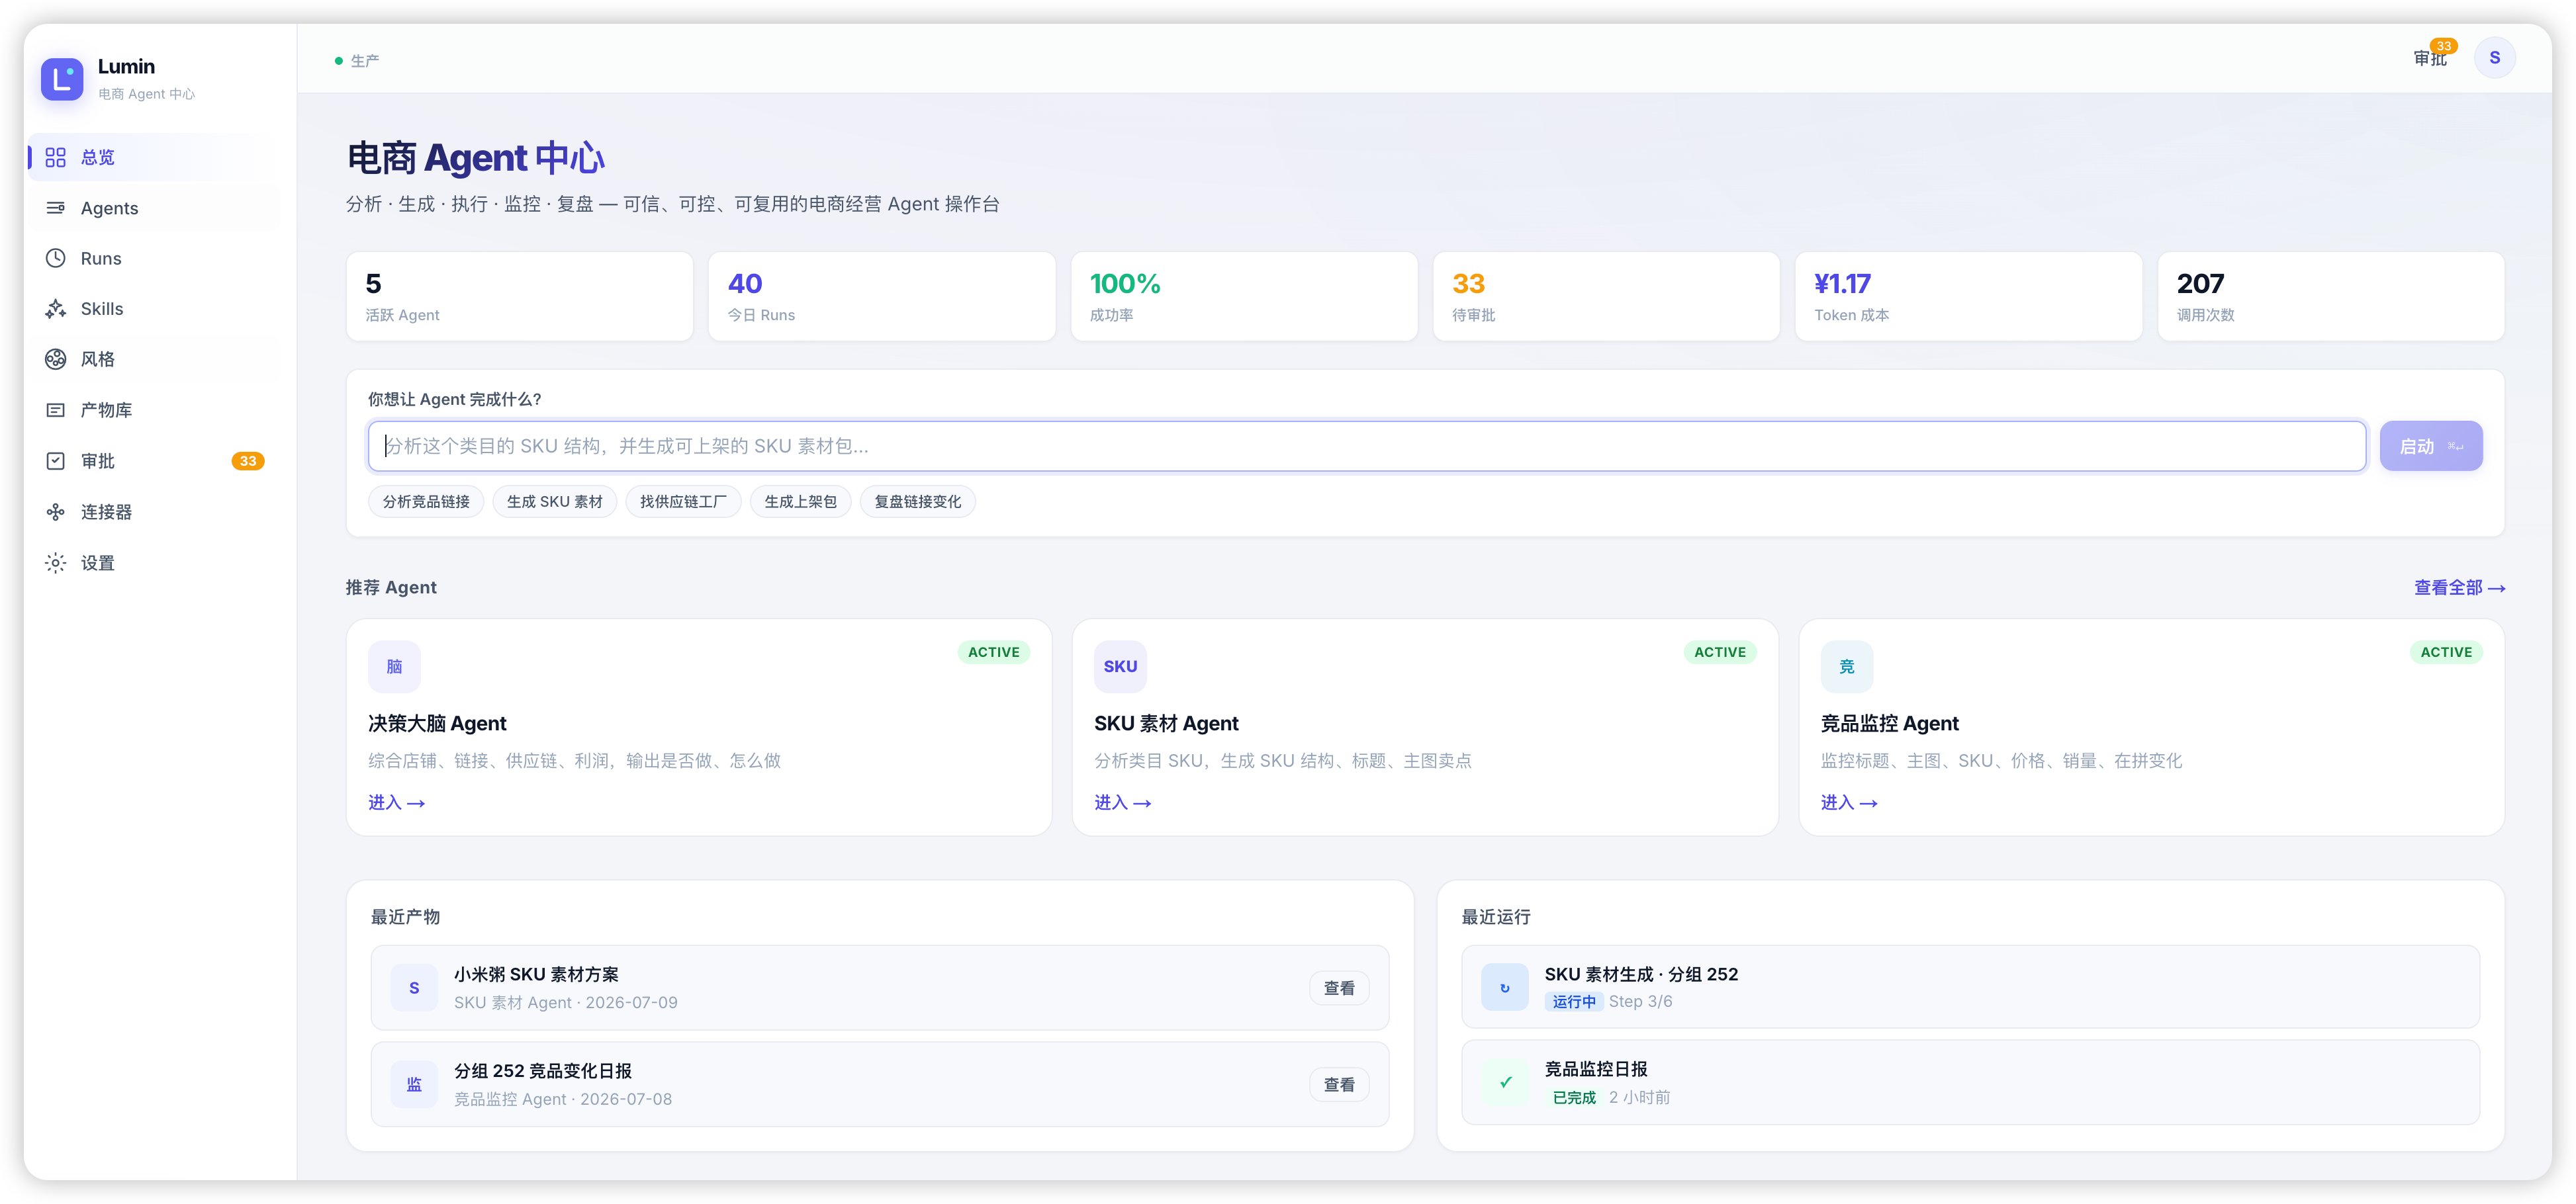
Task: Open user avatar S in top bar
Action: click(x=2494, y=58)
